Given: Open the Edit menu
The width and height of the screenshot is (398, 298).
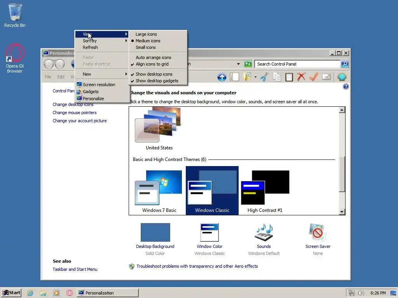Looking at the screenshot, I should tap(61, 77).
